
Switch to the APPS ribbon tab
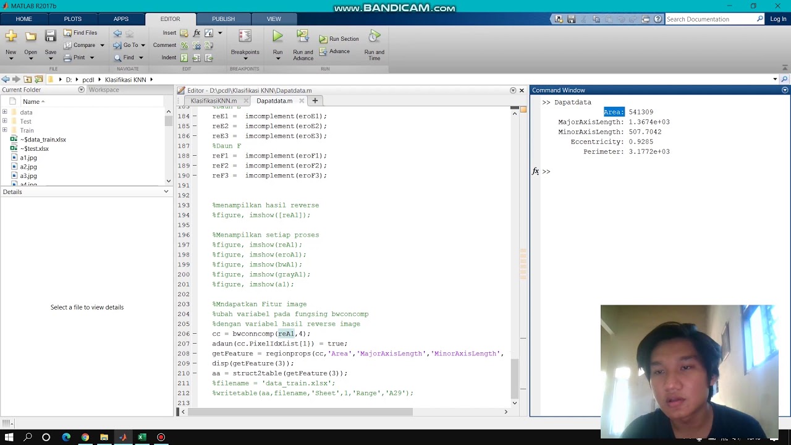click(121, 19)
